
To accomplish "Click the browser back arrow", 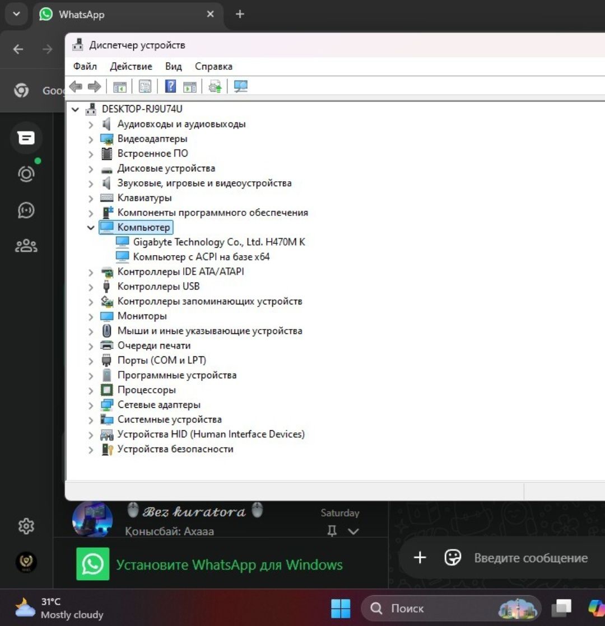I will (18, 49).
